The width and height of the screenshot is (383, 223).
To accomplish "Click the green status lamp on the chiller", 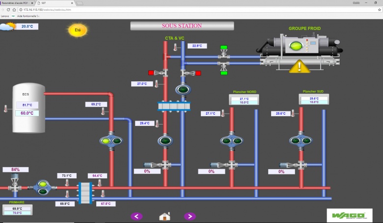I will (296, 46).
